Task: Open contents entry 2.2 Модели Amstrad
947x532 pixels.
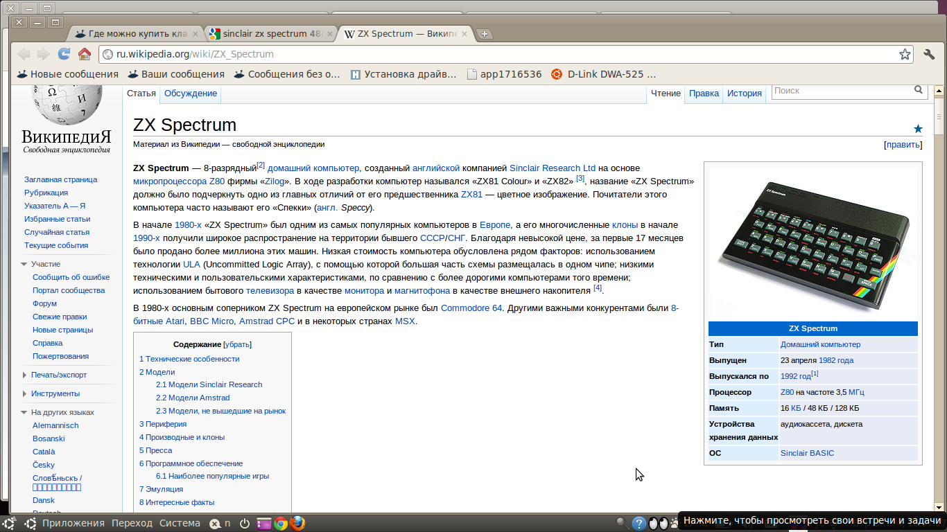Action: 193,398
